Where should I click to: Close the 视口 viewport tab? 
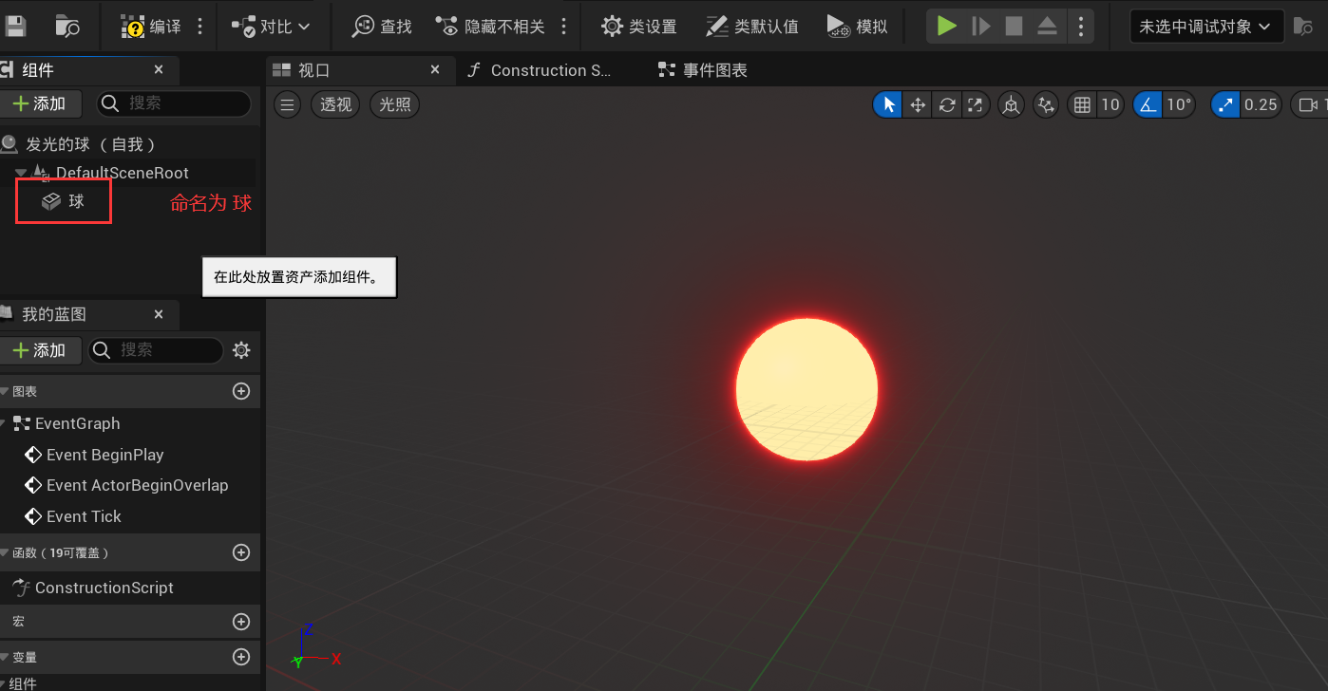[435, 69]
